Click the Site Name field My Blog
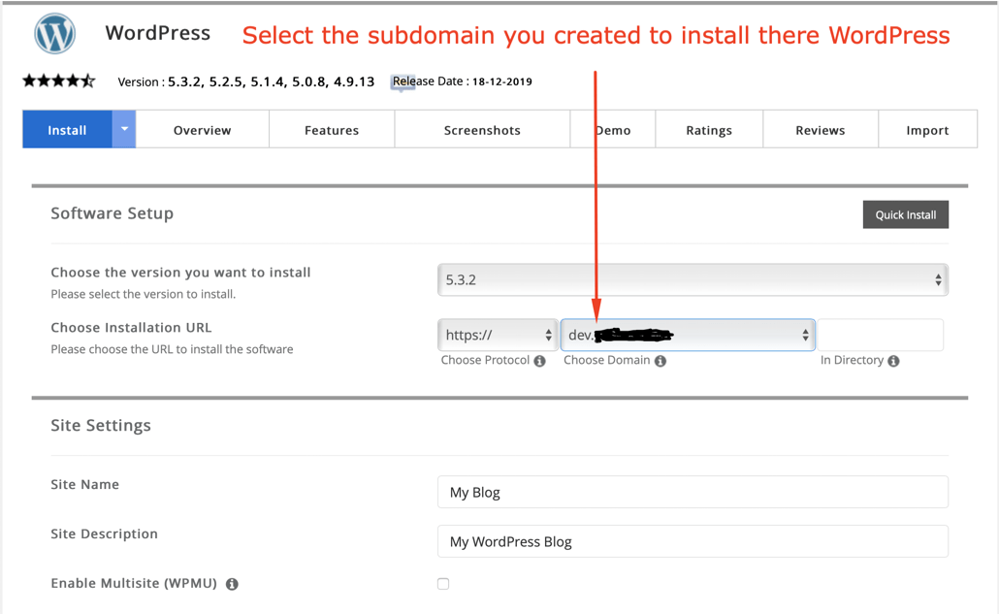The image size is (999, 614). 693,492
